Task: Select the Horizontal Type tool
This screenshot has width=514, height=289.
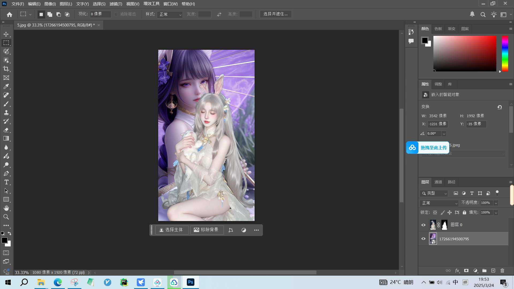Action: point(6,182)
